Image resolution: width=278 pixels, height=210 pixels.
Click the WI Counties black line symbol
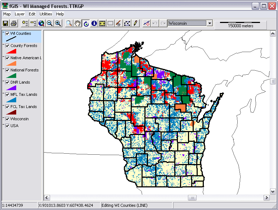11,39
